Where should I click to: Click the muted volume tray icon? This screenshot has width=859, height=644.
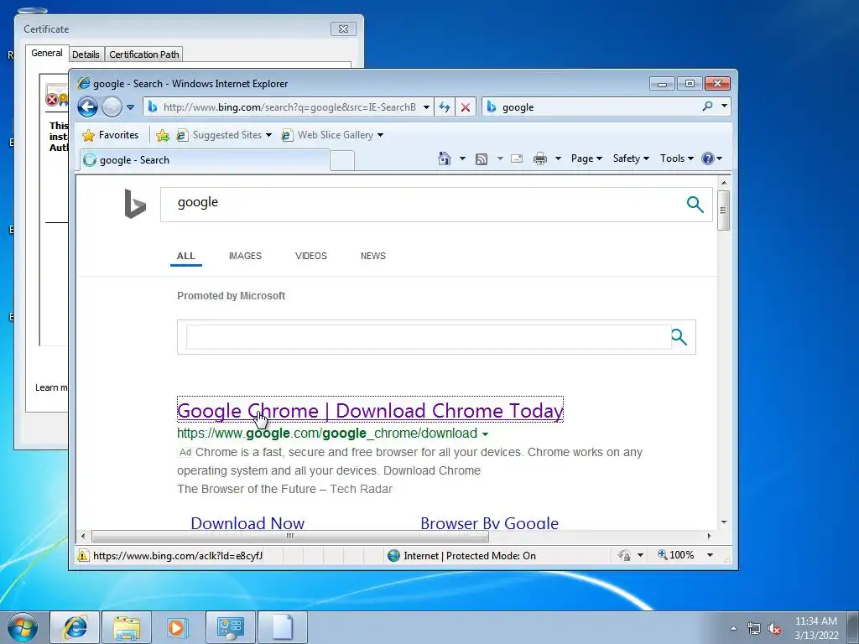pyautogui.click(x=774, y=628)
